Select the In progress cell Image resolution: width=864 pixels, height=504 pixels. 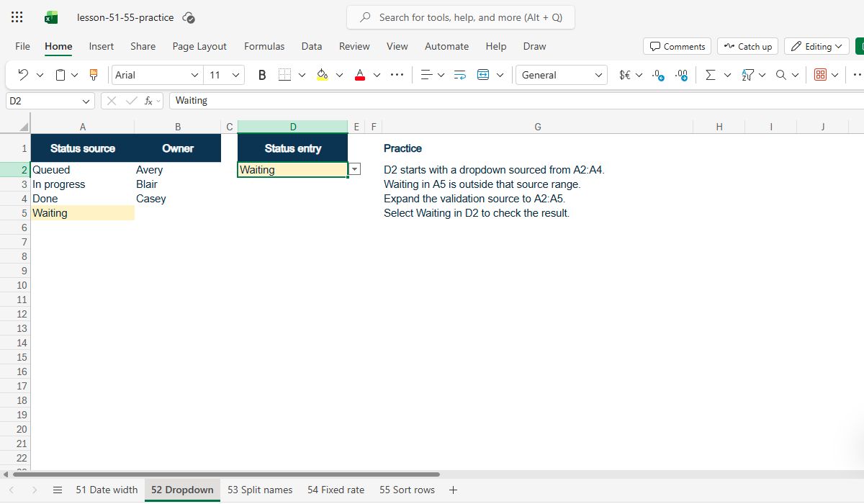(x=83, y=184)
